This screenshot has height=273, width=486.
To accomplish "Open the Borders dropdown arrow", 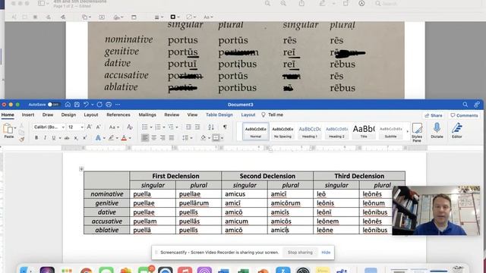I will point(222,138).
